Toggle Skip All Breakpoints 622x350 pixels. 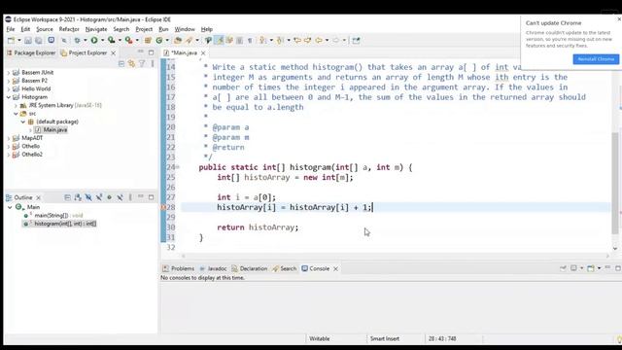pyautogui.click(x=64, y=40)
